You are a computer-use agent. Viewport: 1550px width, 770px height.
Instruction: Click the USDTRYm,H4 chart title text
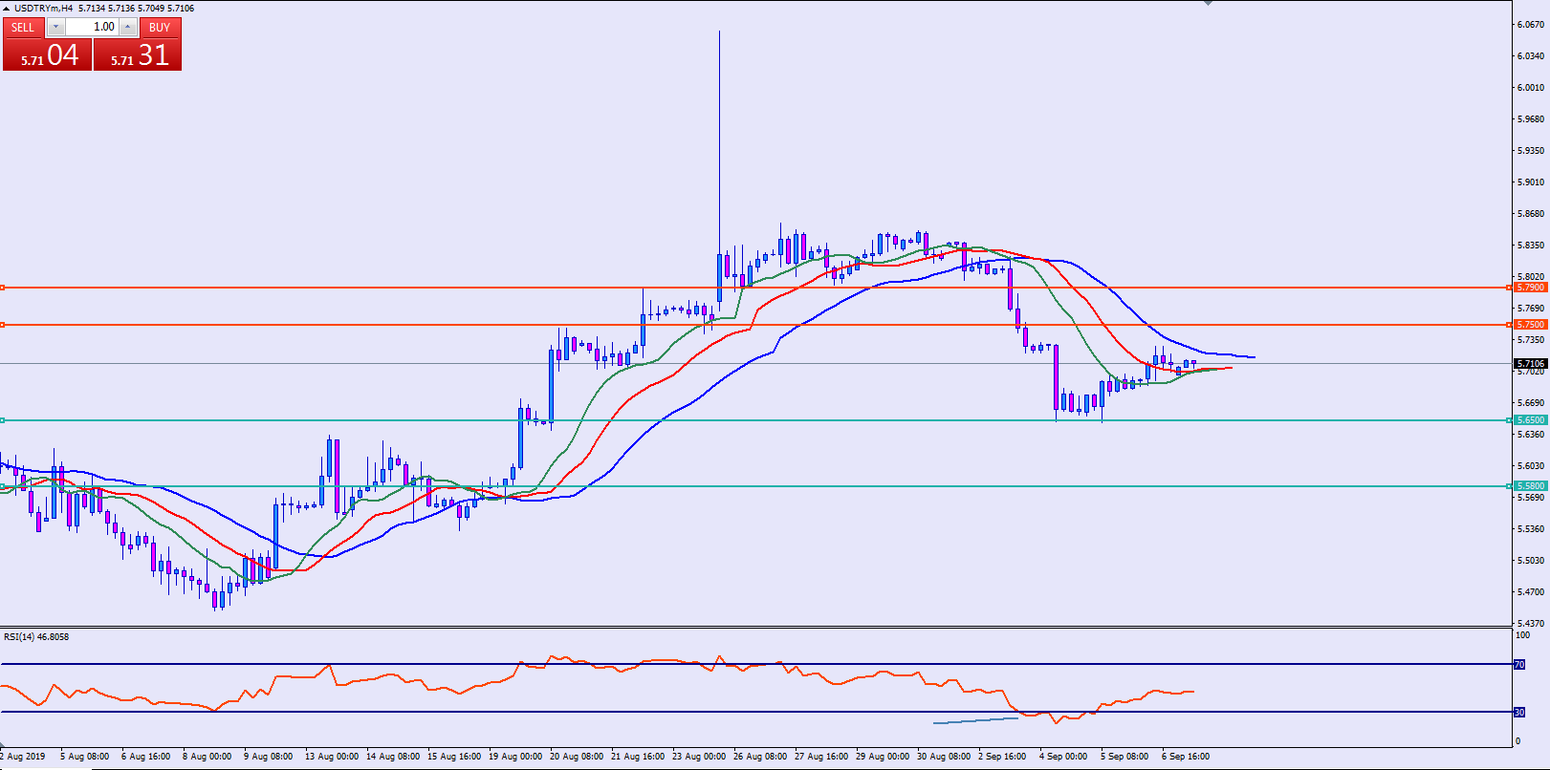(43, 9)
